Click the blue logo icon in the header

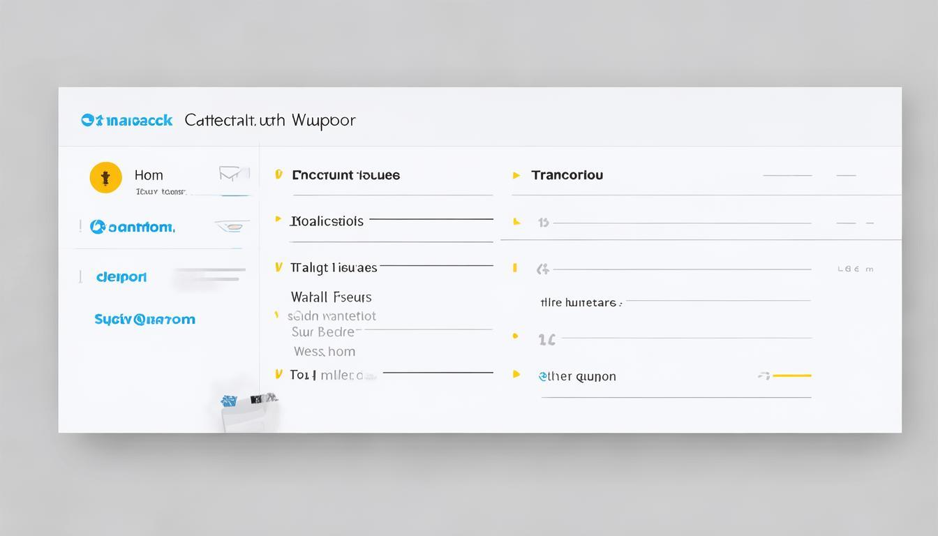[x=87, y=120]
